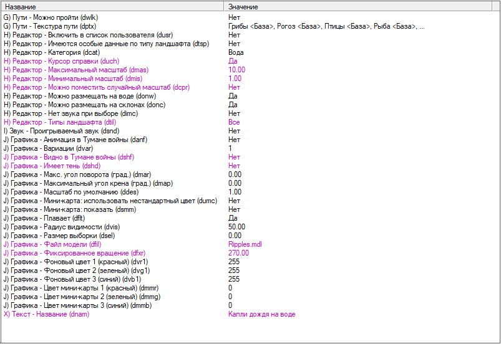
Task: Click the value 50.00
Action: 236,227
